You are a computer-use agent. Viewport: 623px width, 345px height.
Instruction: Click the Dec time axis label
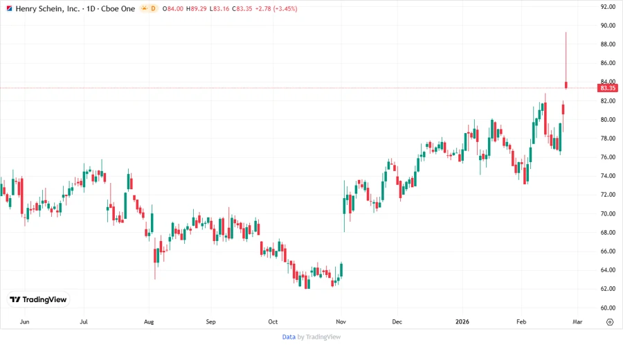tap(397, 321)
